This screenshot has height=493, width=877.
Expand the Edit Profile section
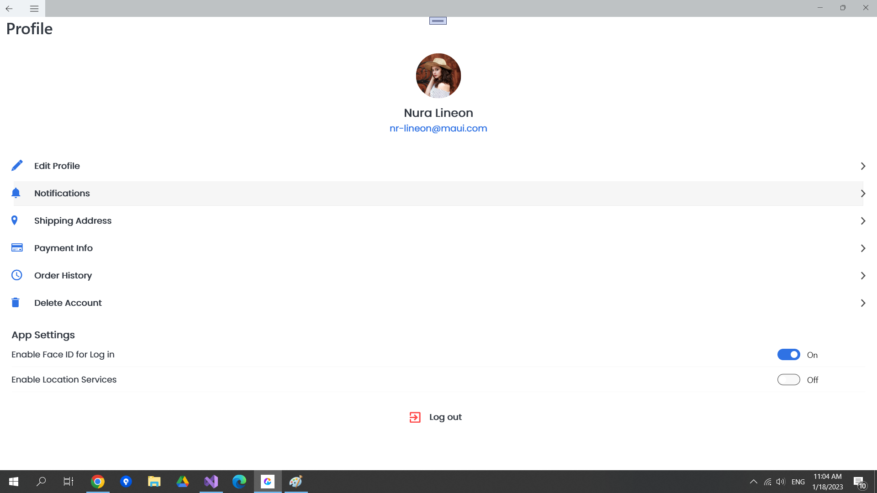point(862,166)
